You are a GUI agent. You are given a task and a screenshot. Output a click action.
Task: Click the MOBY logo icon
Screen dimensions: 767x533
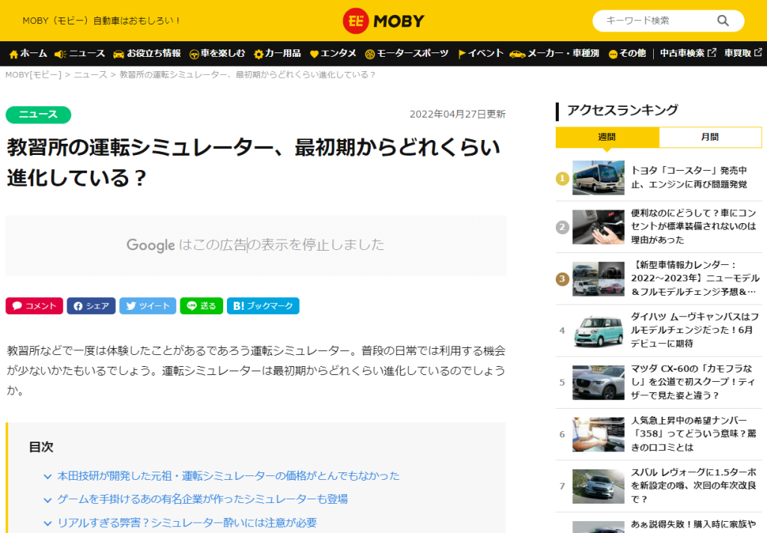point(356,21)
